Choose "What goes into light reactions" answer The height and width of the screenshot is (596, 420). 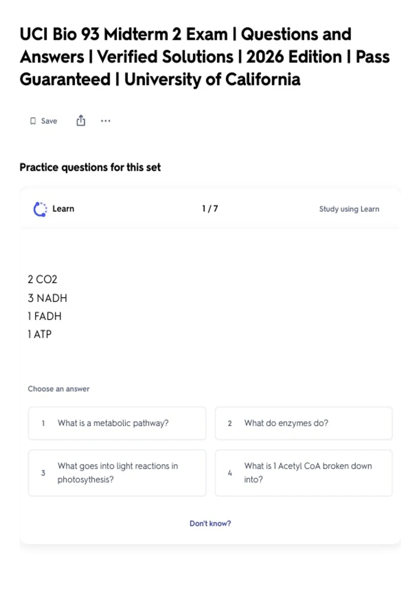click(117, 473)
